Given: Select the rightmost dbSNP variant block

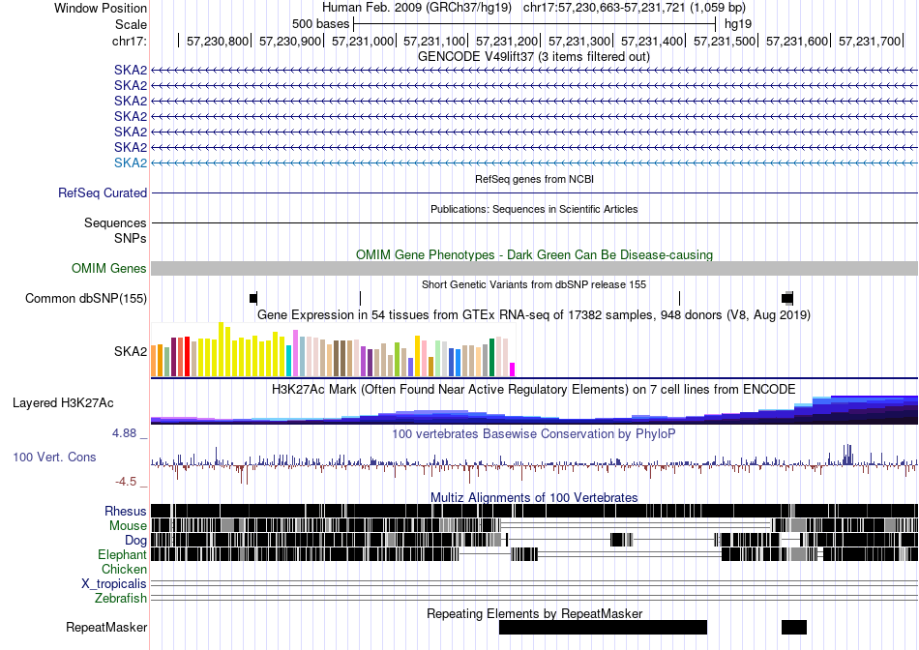Looking at the screenshot, I should (787, 298).
